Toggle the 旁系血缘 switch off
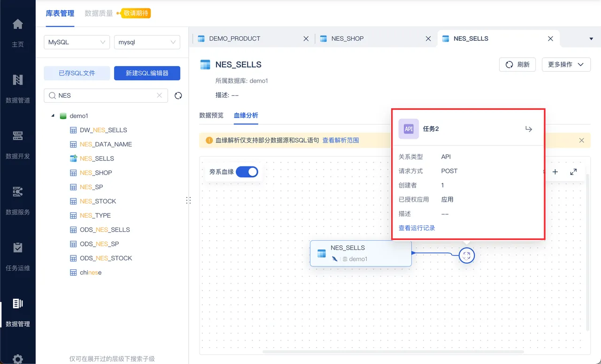Screen dimensions: 601x364 click(x=247, y=172)
